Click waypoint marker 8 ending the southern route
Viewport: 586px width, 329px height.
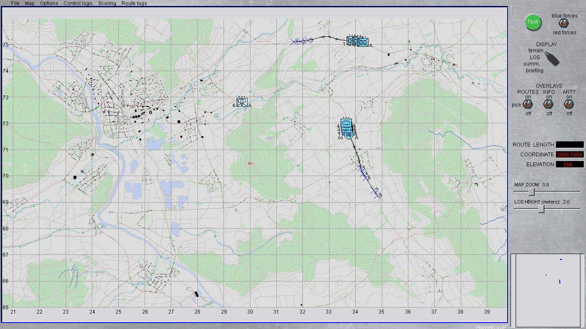point(377,195)
